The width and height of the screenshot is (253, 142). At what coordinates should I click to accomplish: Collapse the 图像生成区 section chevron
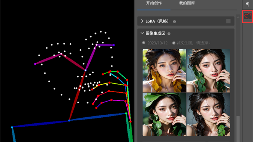tap(142, 33)
